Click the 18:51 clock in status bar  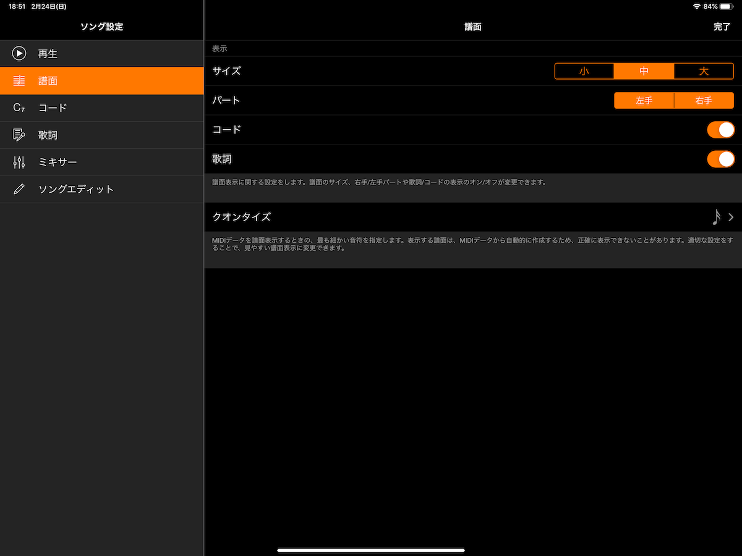(17, 6)
